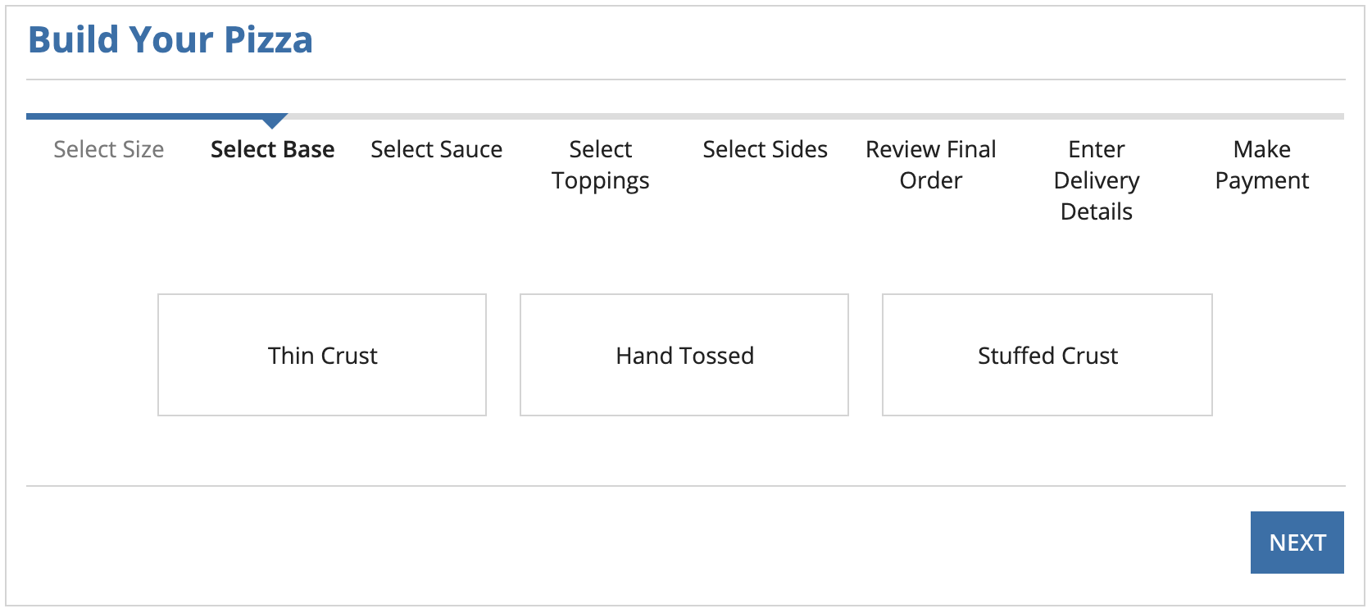
Task: Choose the Thin Crust base option
Action: pyautogui.click(x=322, y=355)
